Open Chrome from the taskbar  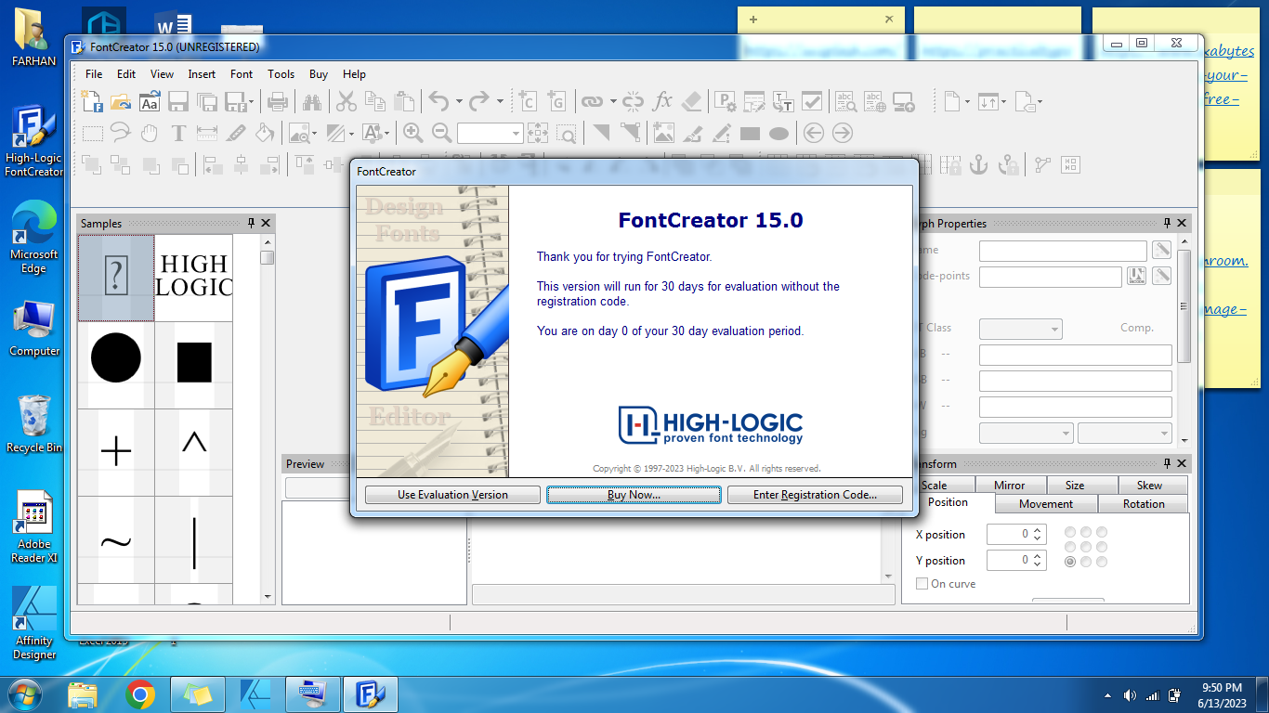coord(141,694)
